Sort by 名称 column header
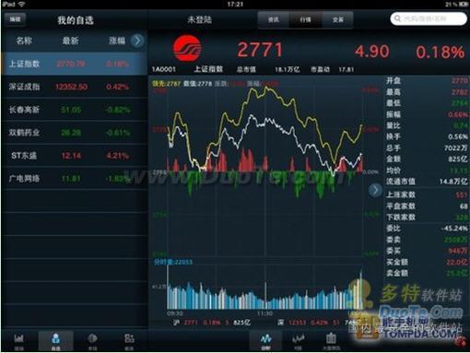This screenshot has width=470, height=353. [24, 41]
